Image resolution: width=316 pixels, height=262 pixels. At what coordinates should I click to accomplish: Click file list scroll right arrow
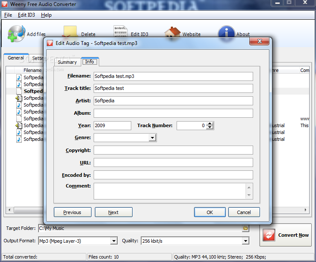305,210
